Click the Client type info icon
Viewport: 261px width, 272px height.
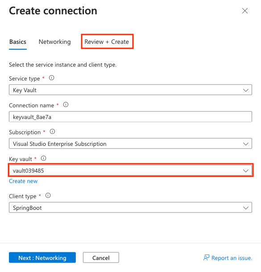click(48, 195)
